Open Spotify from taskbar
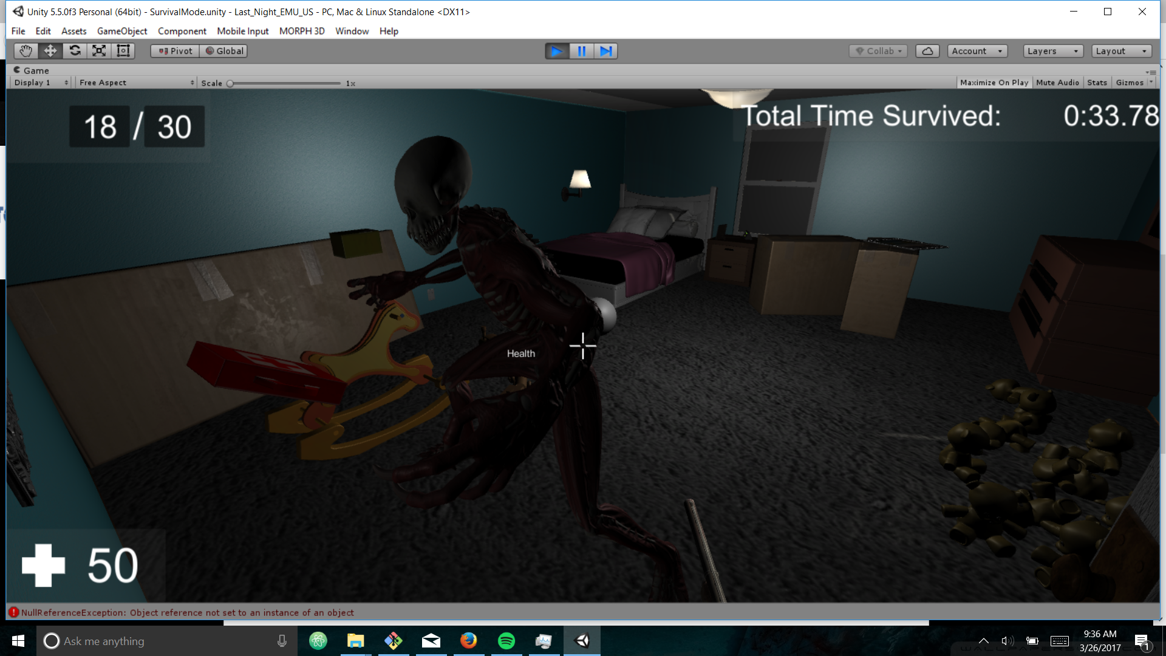This screenshot has width=1166, height=656. click(506, 641)
